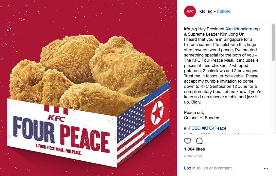This screenshot has width=276, height=176.
Task: View the 1,004 likes list
Action: click(x=195, y=149)
